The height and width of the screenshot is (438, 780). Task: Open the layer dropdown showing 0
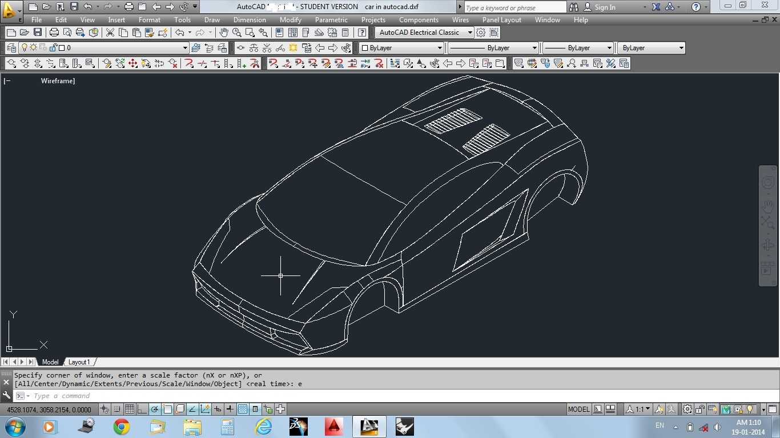[x=103, y=48]
